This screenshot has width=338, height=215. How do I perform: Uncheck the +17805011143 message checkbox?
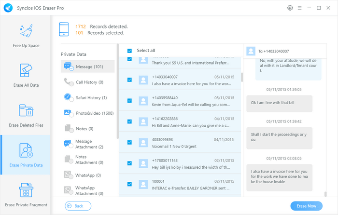[129, 163]
